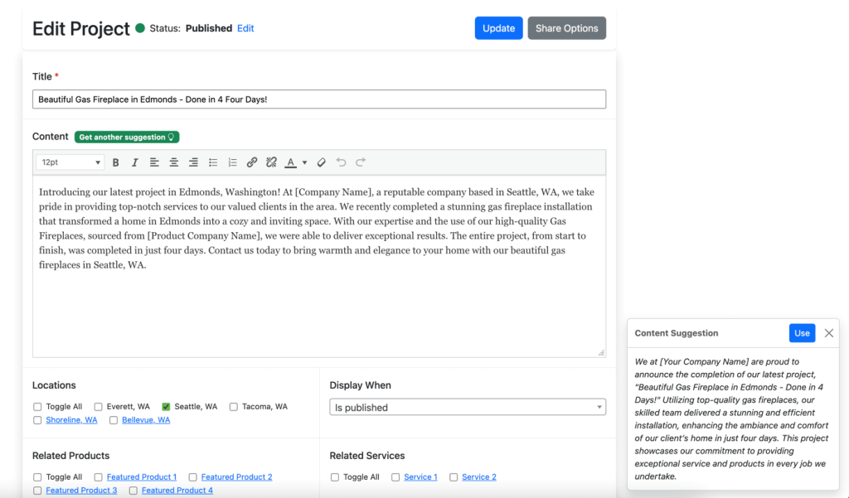Viewport: 849px width, 498px height.
Task: Click Get another suggestion
Action: tap(127, 137)
